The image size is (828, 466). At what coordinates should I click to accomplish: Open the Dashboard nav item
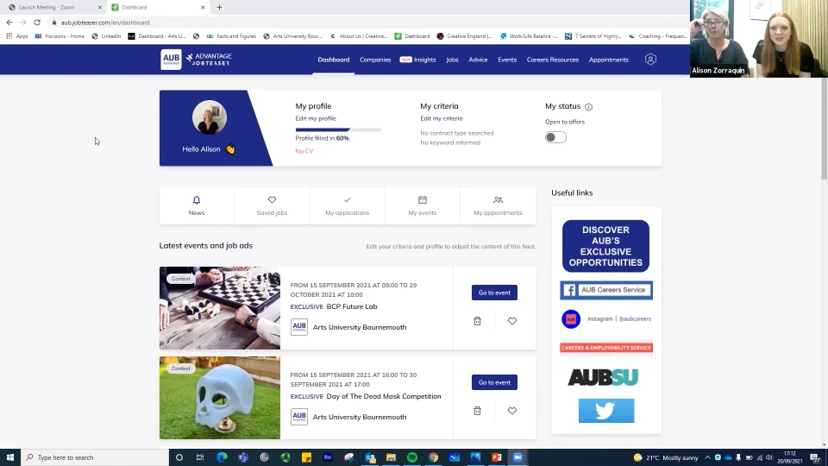coord(333,60)
